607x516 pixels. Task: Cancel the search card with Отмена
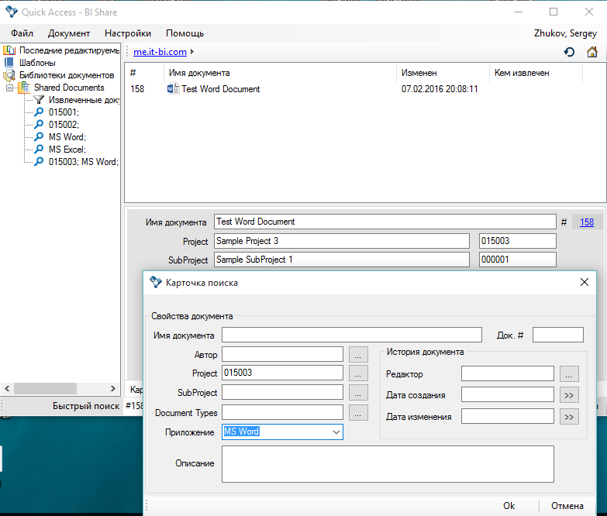click(x=567, y=506)
